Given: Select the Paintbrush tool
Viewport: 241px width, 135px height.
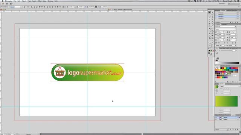Looking at the screenshot, I should (209, 21).
